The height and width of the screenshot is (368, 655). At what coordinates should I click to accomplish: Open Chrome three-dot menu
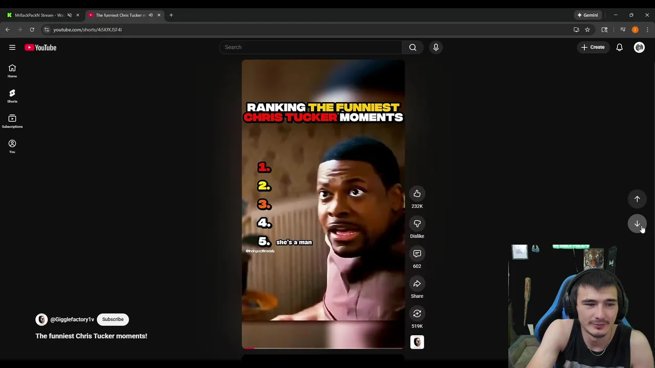tap(647, 30)
